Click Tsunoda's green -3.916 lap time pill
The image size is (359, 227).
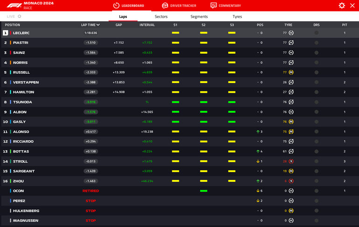pos(91,102)
